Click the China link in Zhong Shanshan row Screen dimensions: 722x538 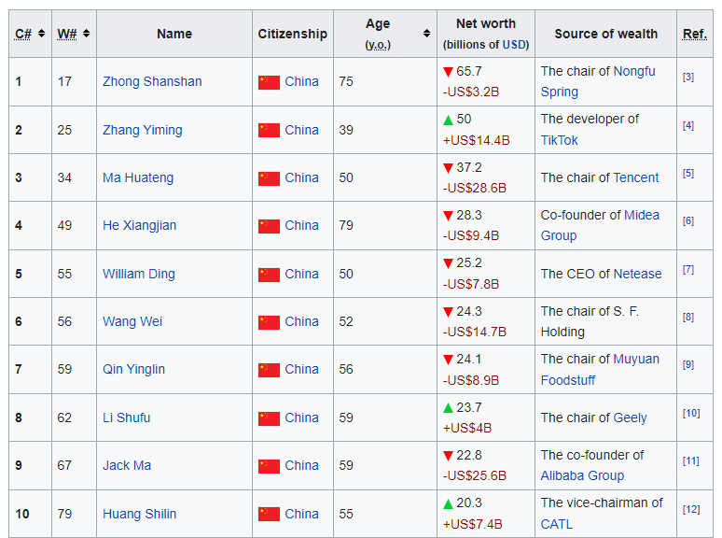301,81
